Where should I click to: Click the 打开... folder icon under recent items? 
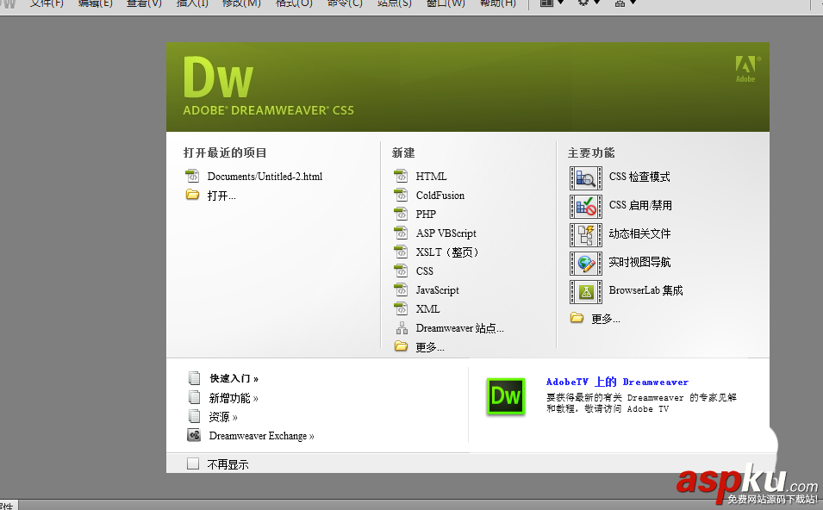point(193,195)
